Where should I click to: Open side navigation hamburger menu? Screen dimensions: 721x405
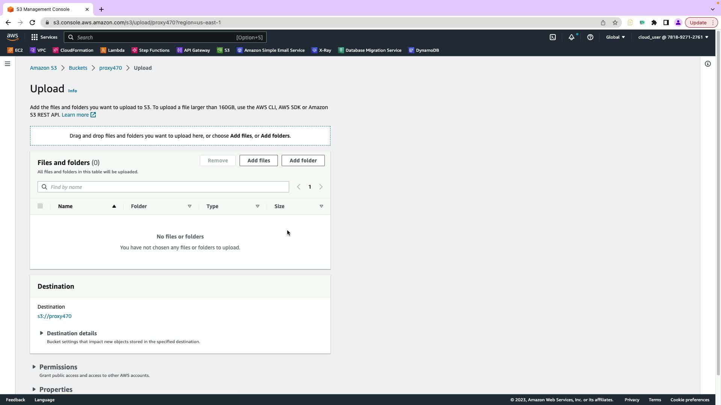click(8, 64)
